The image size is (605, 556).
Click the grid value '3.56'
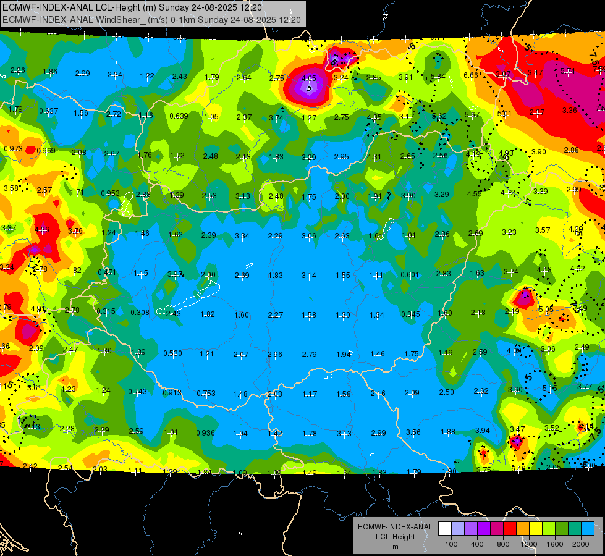(x=413, y=432)
